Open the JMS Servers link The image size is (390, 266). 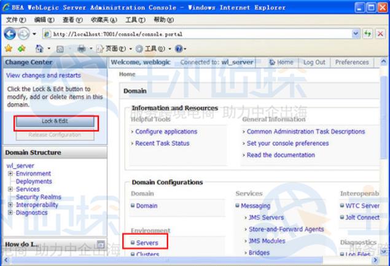[x=266, y=217]
